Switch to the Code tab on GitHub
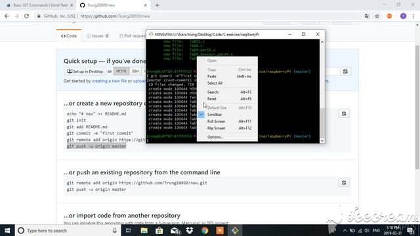The width and height of the screenshot is (420, 236). click(69, 36)
